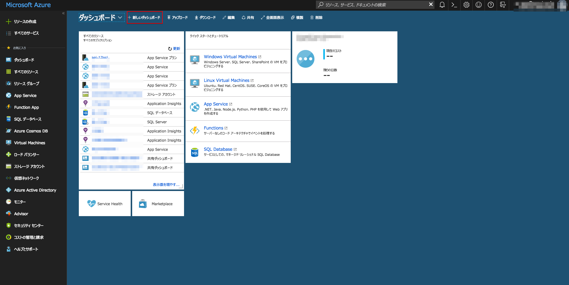The width and height of the screenshot is (569, 285).
Task: Open the help question mark icon
Action: [491, 5]
